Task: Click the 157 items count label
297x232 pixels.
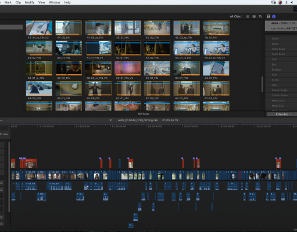Action: (x=144, y=114)
